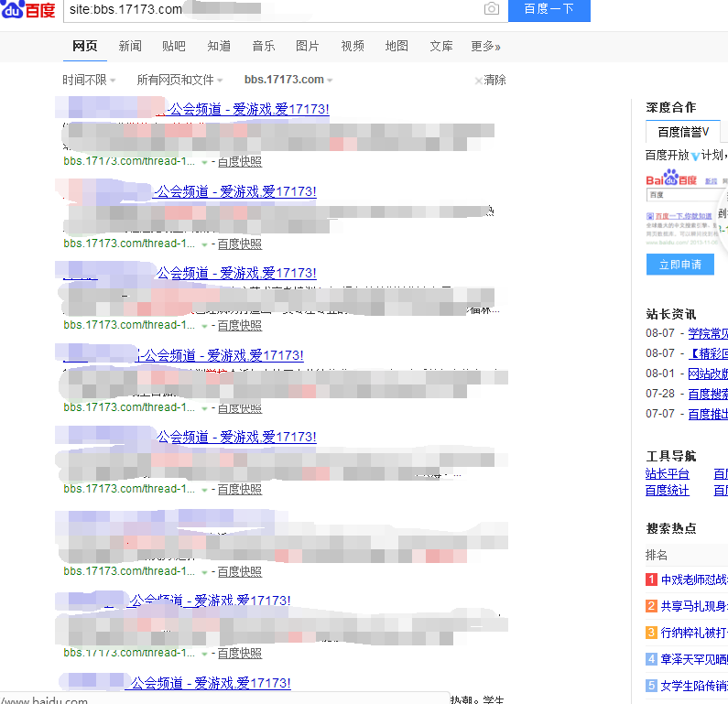
Task: Open the 08-07 学院常见 news link
Action: tap(708, 333)
